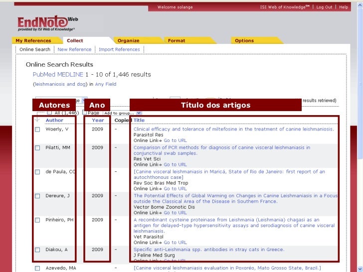Screen dimensions: 363x272
Task: Open the Help link in the header
Action: 344,7
